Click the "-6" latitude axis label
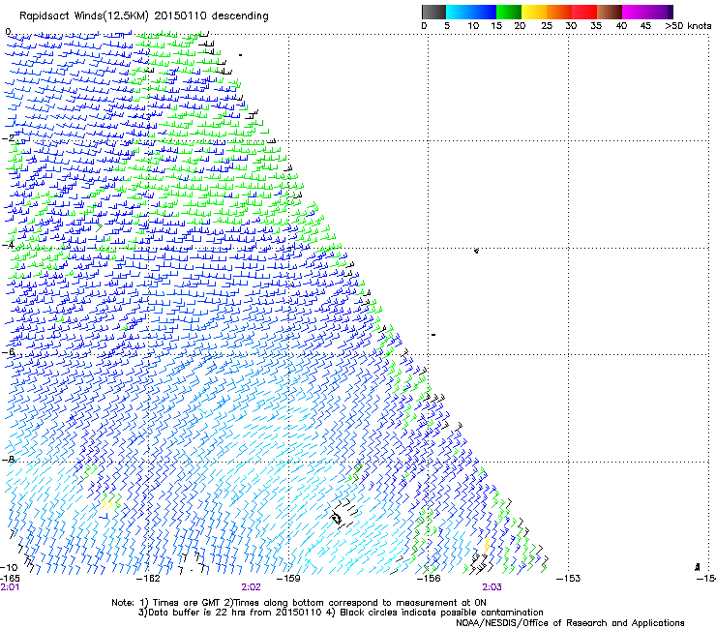The height and width of the screenshot is (629, 716). [x=9, y=352]
